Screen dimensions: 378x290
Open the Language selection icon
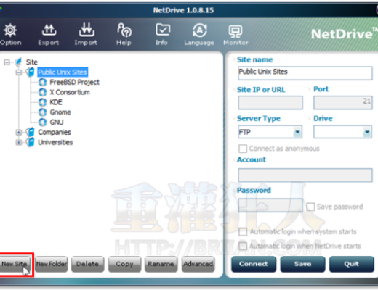200,30
